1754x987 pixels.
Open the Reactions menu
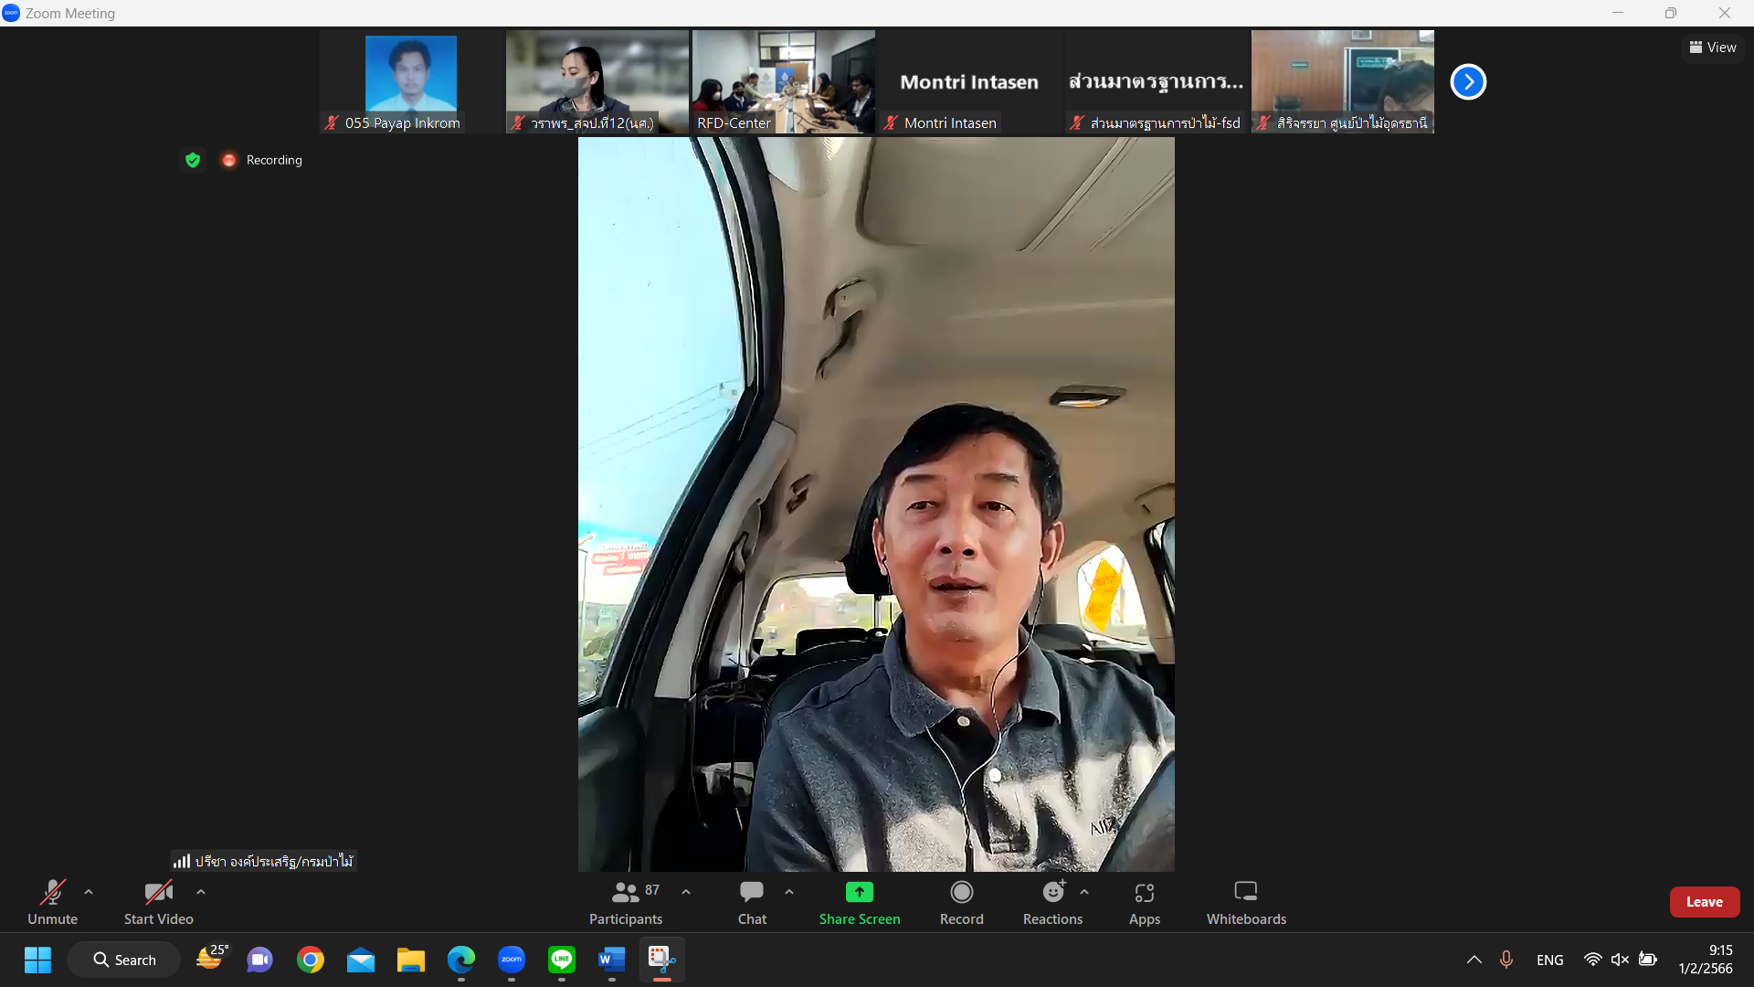1052,902
